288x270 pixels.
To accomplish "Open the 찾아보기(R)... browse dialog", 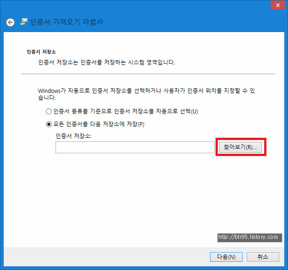I will click(x=240, y=147).
